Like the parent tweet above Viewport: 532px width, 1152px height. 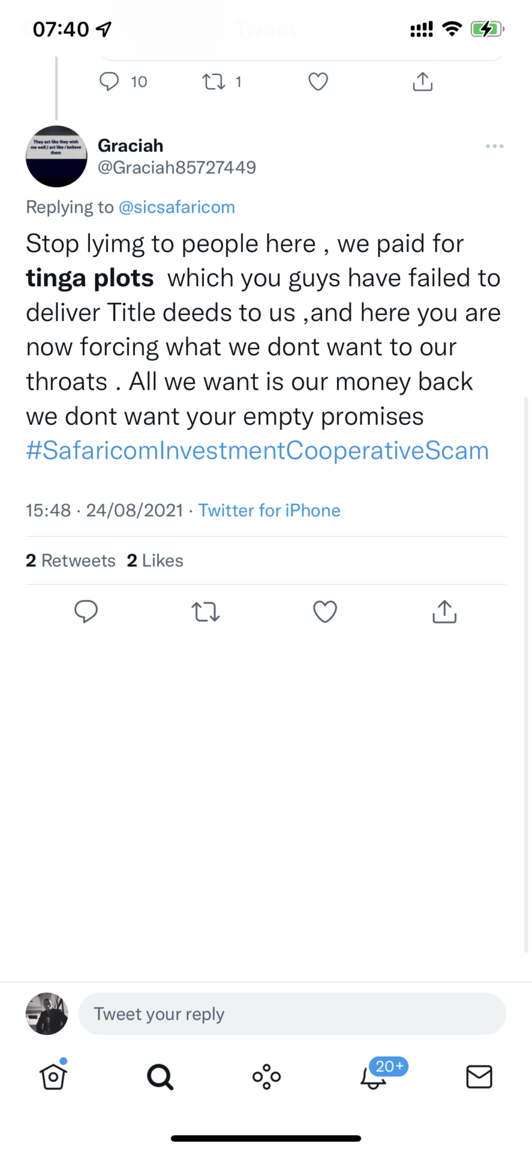pyautogui.click(x=318, y=82)
